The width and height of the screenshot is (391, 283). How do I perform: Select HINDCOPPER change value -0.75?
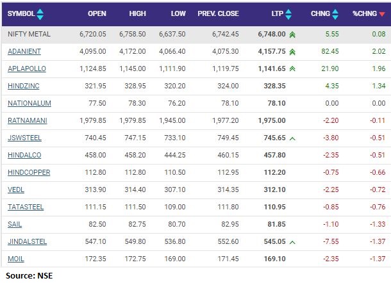331,172
